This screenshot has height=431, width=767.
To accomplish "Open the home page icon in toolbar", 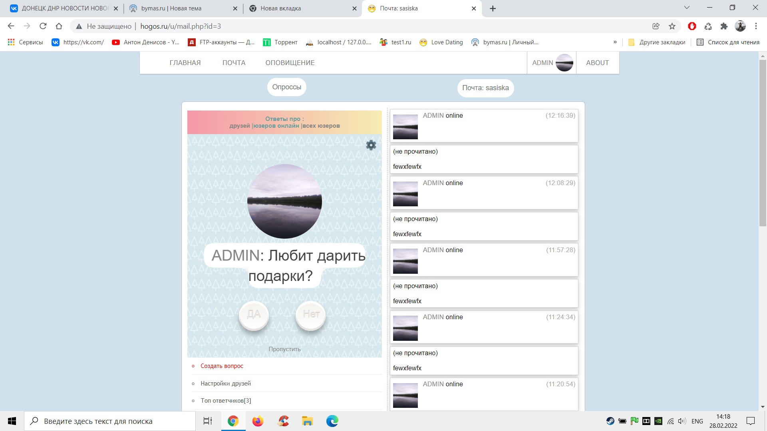I will pyautogui.click(x=59, y=26).
